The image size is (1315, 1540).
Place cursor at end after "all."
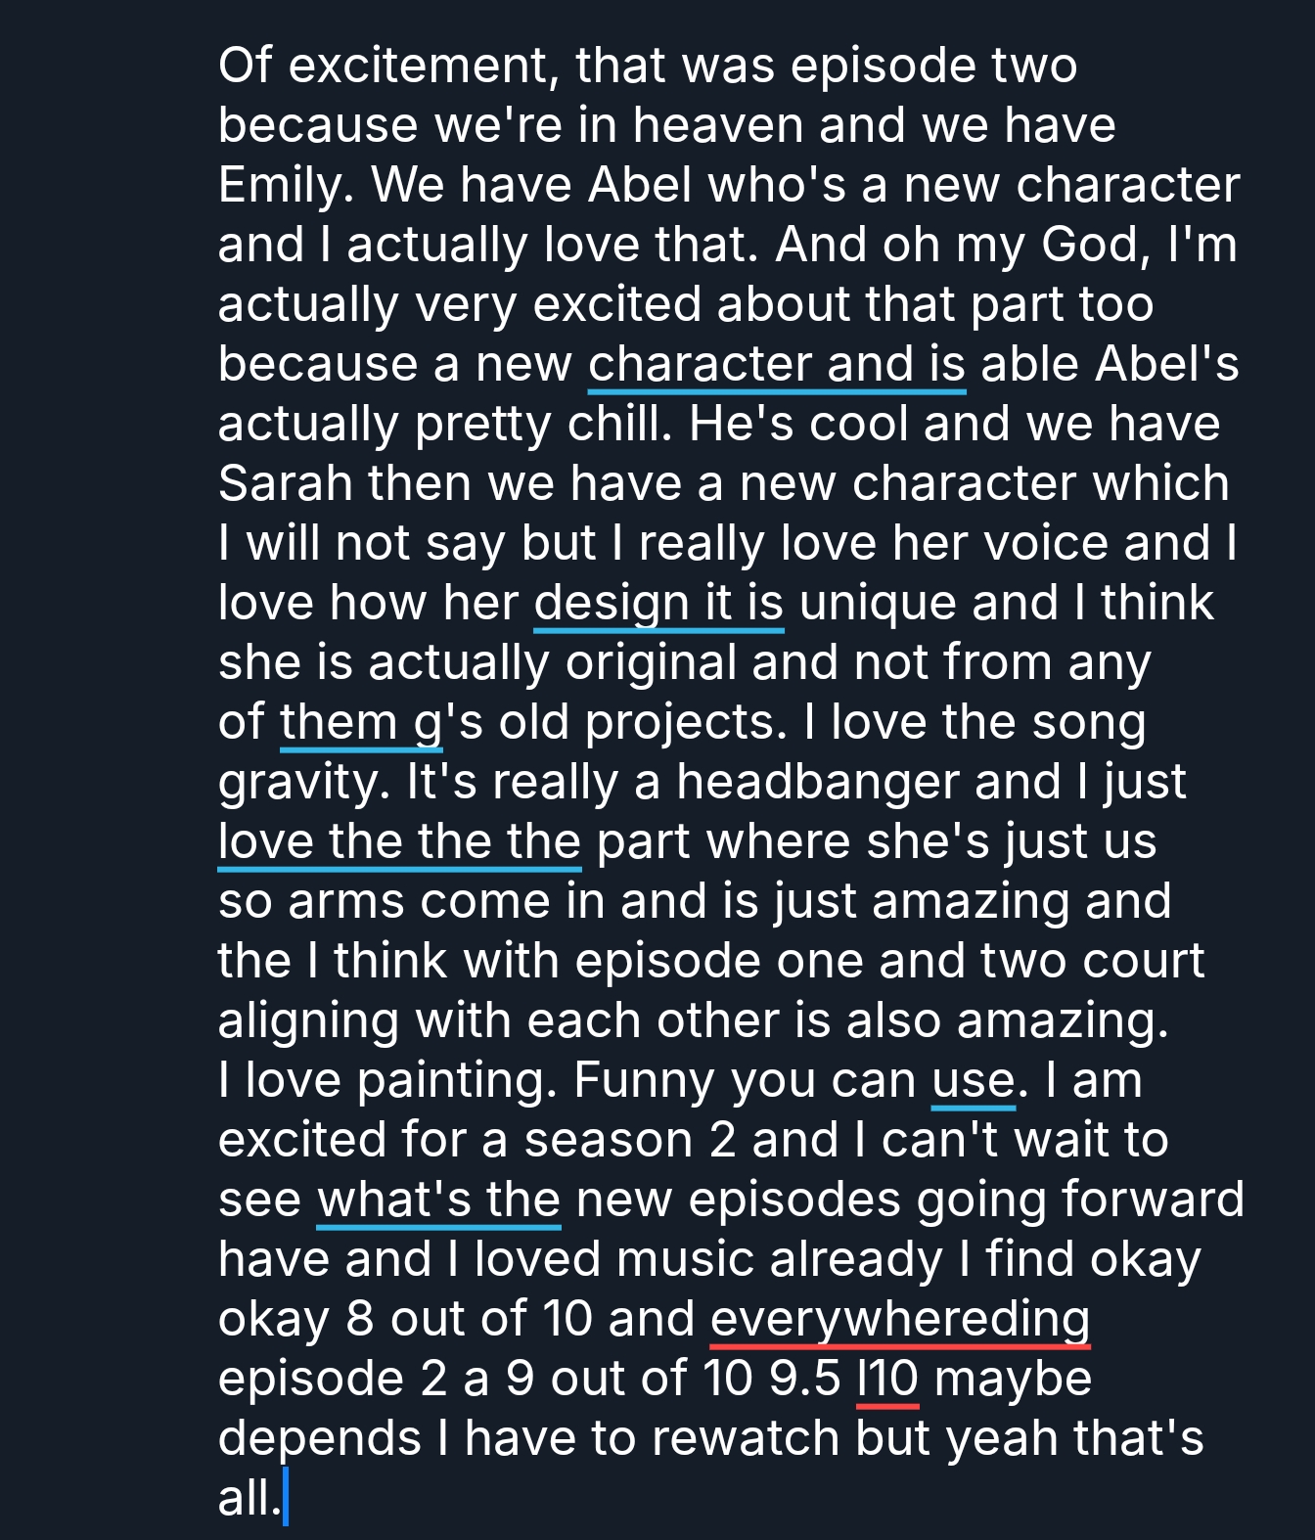pyautogui.click(x=284, y=1499)
